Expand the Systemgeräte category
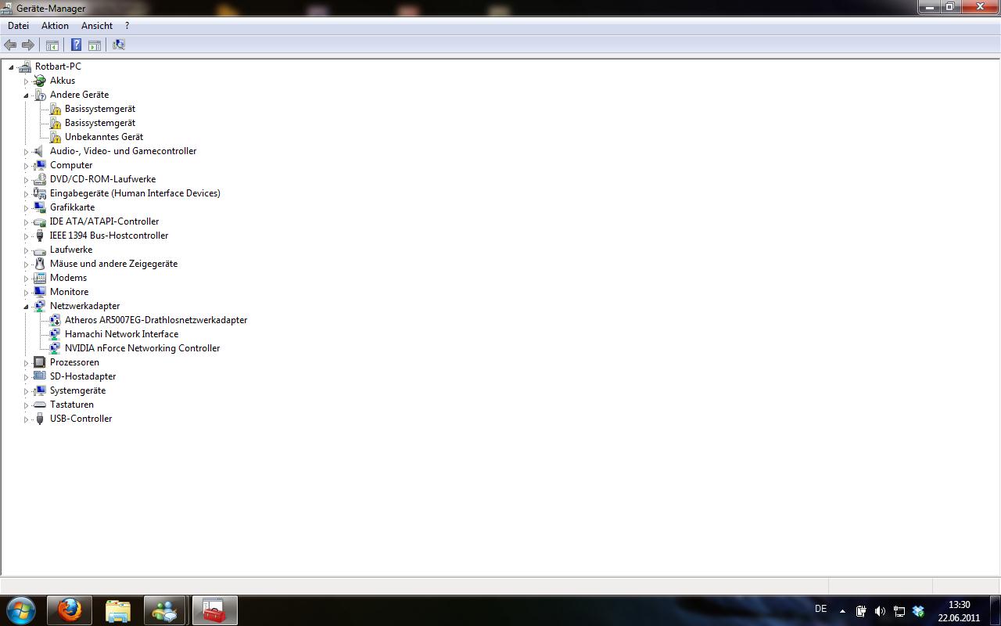 coord(26,391)
